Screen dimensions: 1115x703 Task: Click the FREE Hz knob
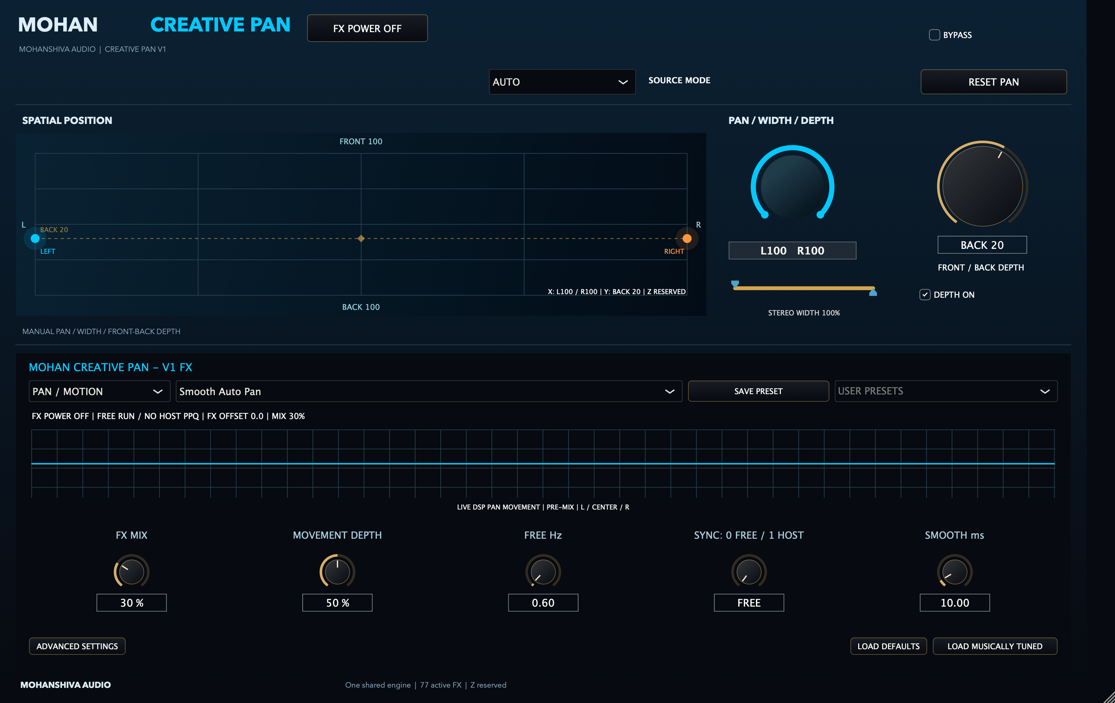coord(543,572)
